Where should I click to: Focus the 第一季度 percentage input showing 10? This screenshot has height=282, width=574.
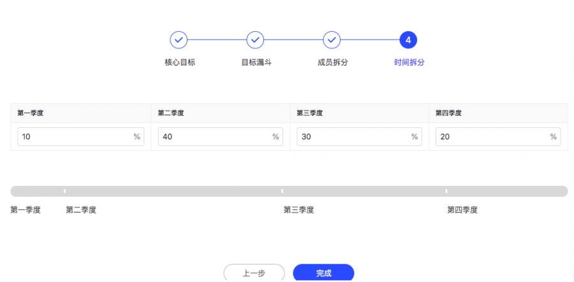point(80,137)
